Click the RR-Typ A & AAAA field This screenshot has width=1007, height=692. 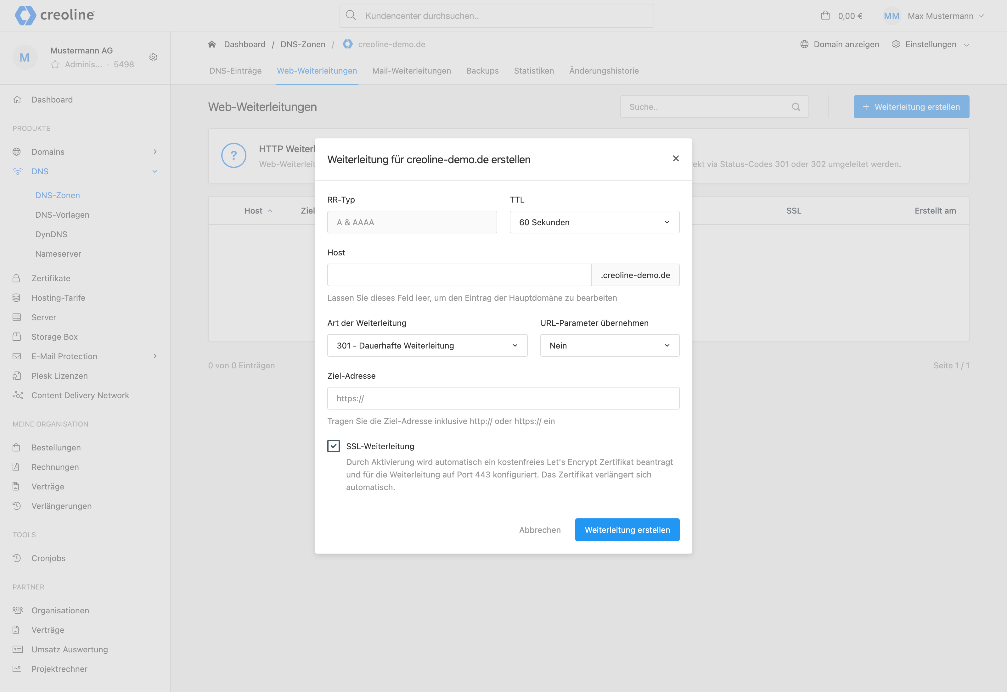412,222
